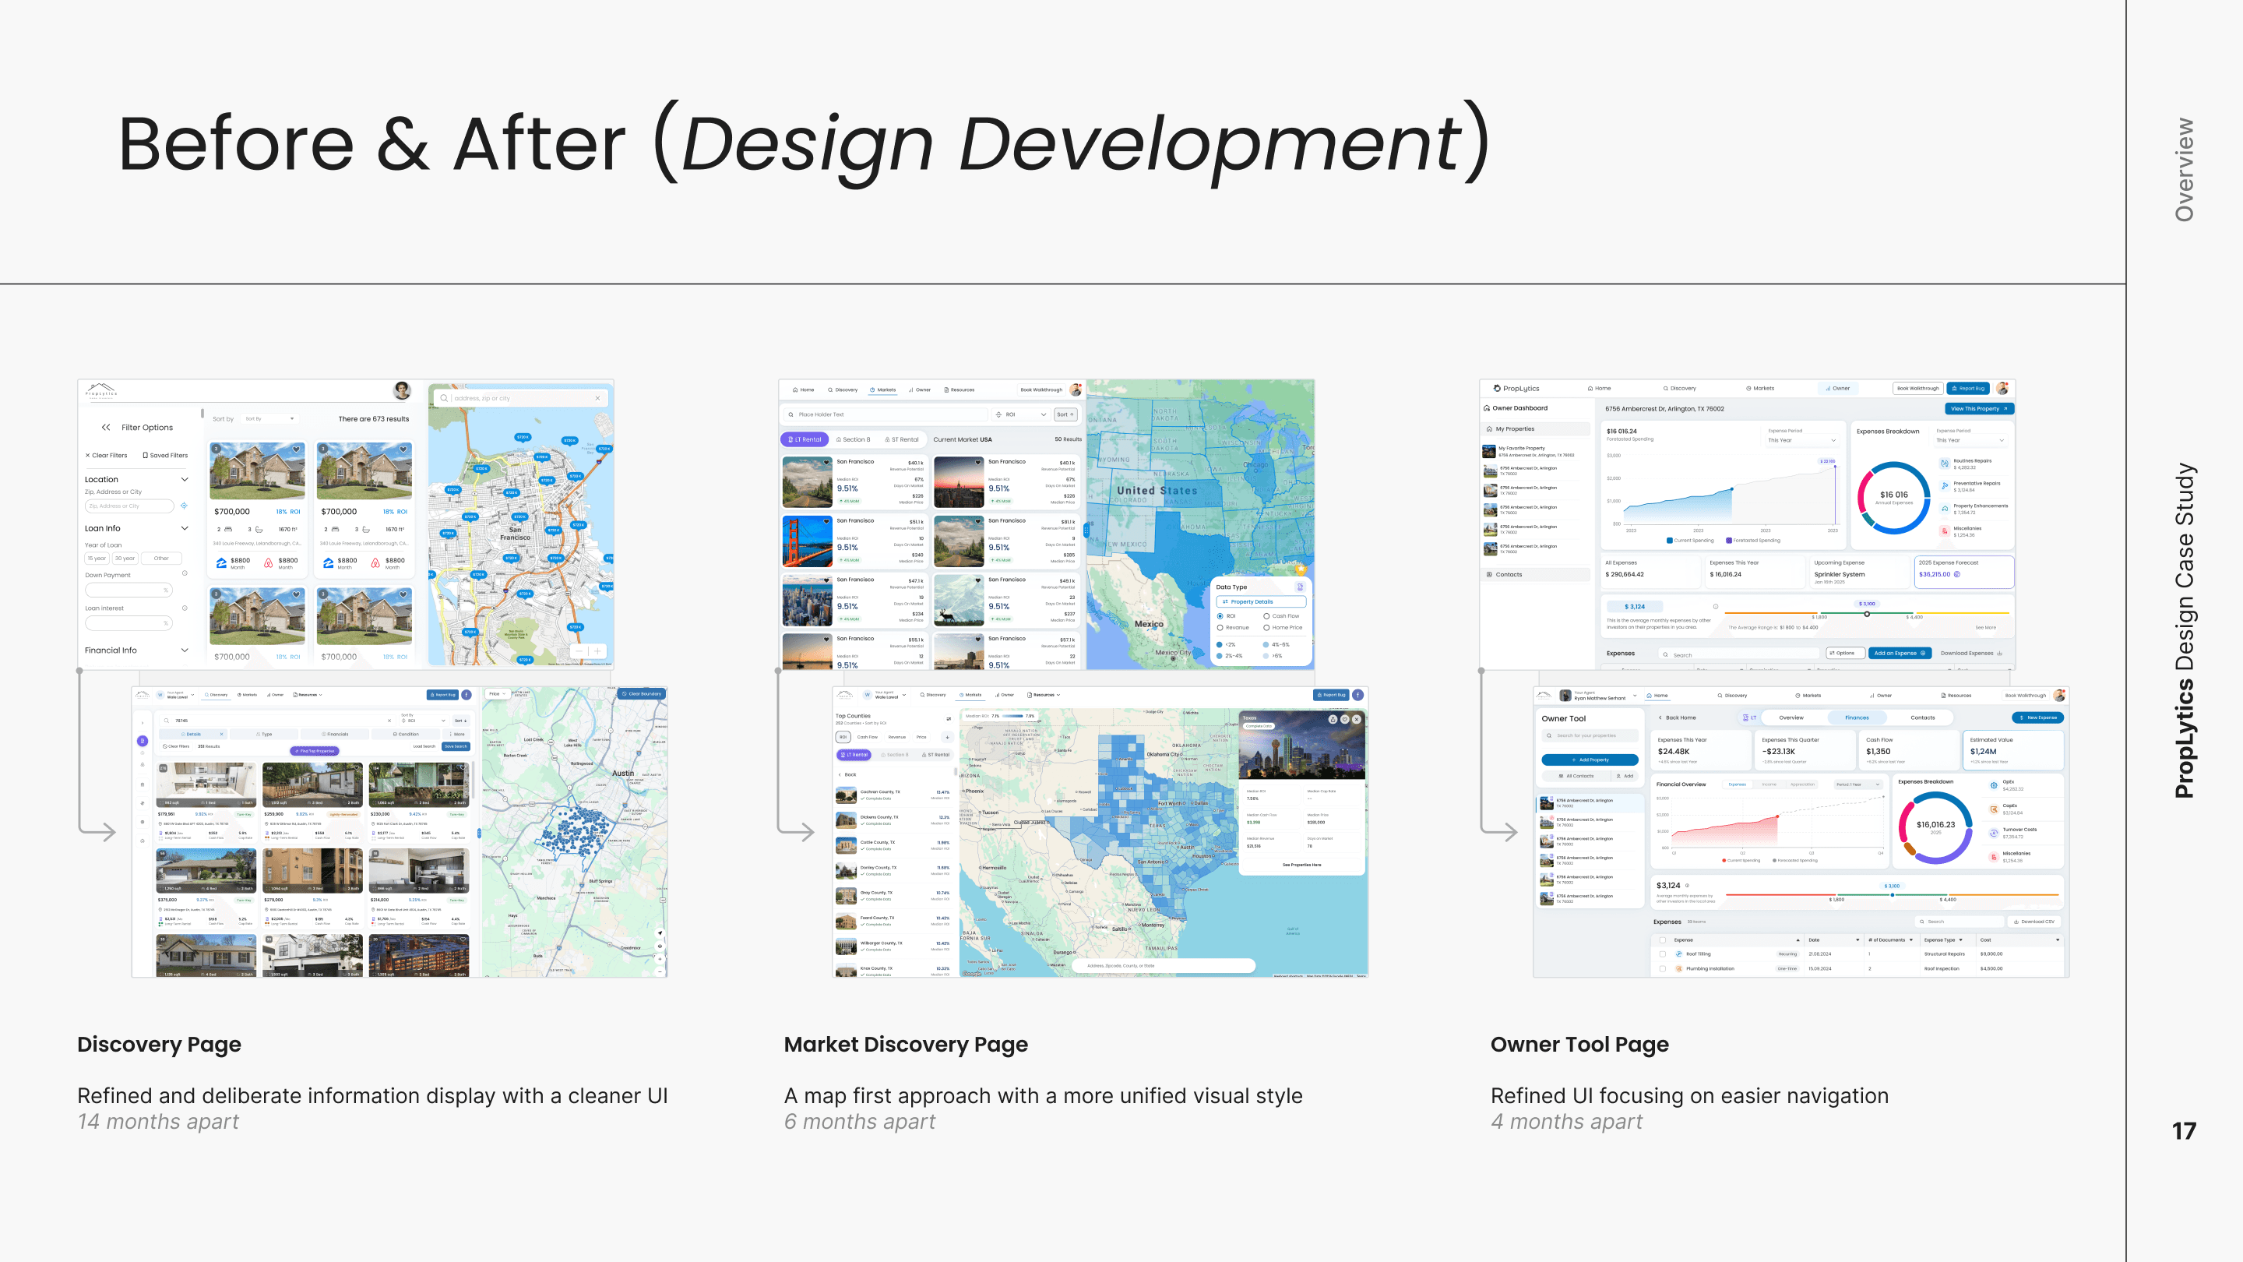Click the 'Zip, Address or City' input field

coord(129,506)
